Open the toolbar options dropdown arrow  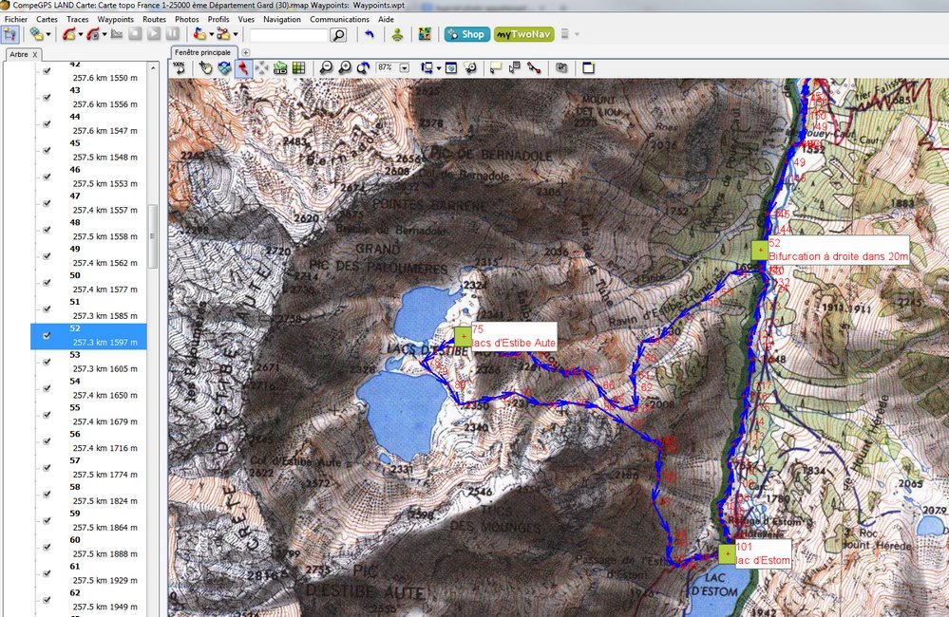[577, 34]
